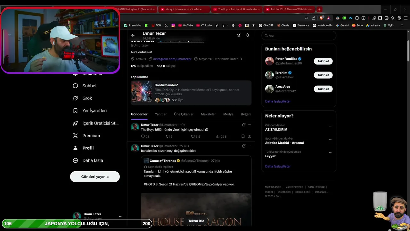Screen dimensions: 410x231
Task: Open Daha fazla menu in sidebar
Action: pyautogui.click(x=88, y=160)
